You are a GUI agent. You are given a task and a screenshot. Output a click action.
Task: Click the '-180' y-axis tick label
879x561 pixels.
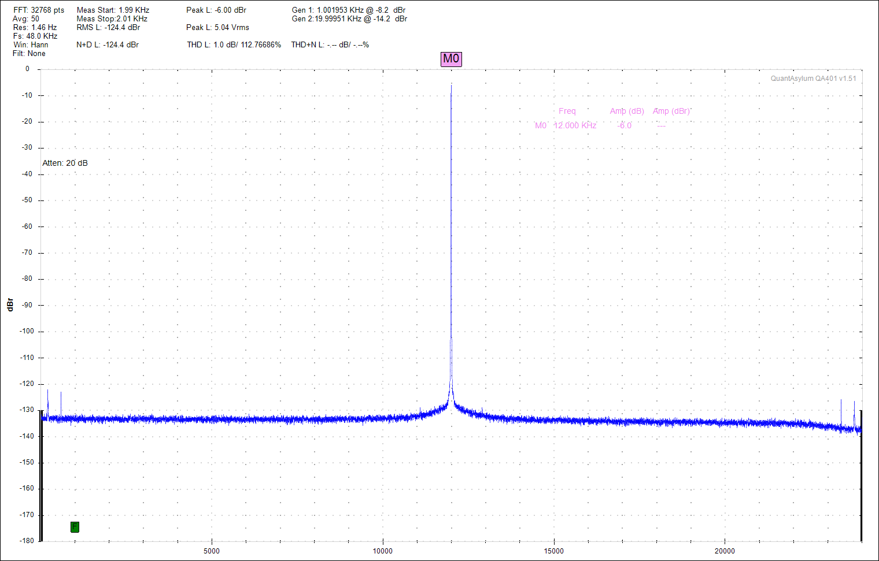[27, 541]
